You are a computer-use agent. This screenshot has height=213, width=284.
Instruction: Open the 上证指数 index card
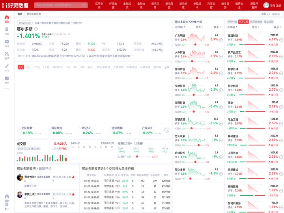32,130
